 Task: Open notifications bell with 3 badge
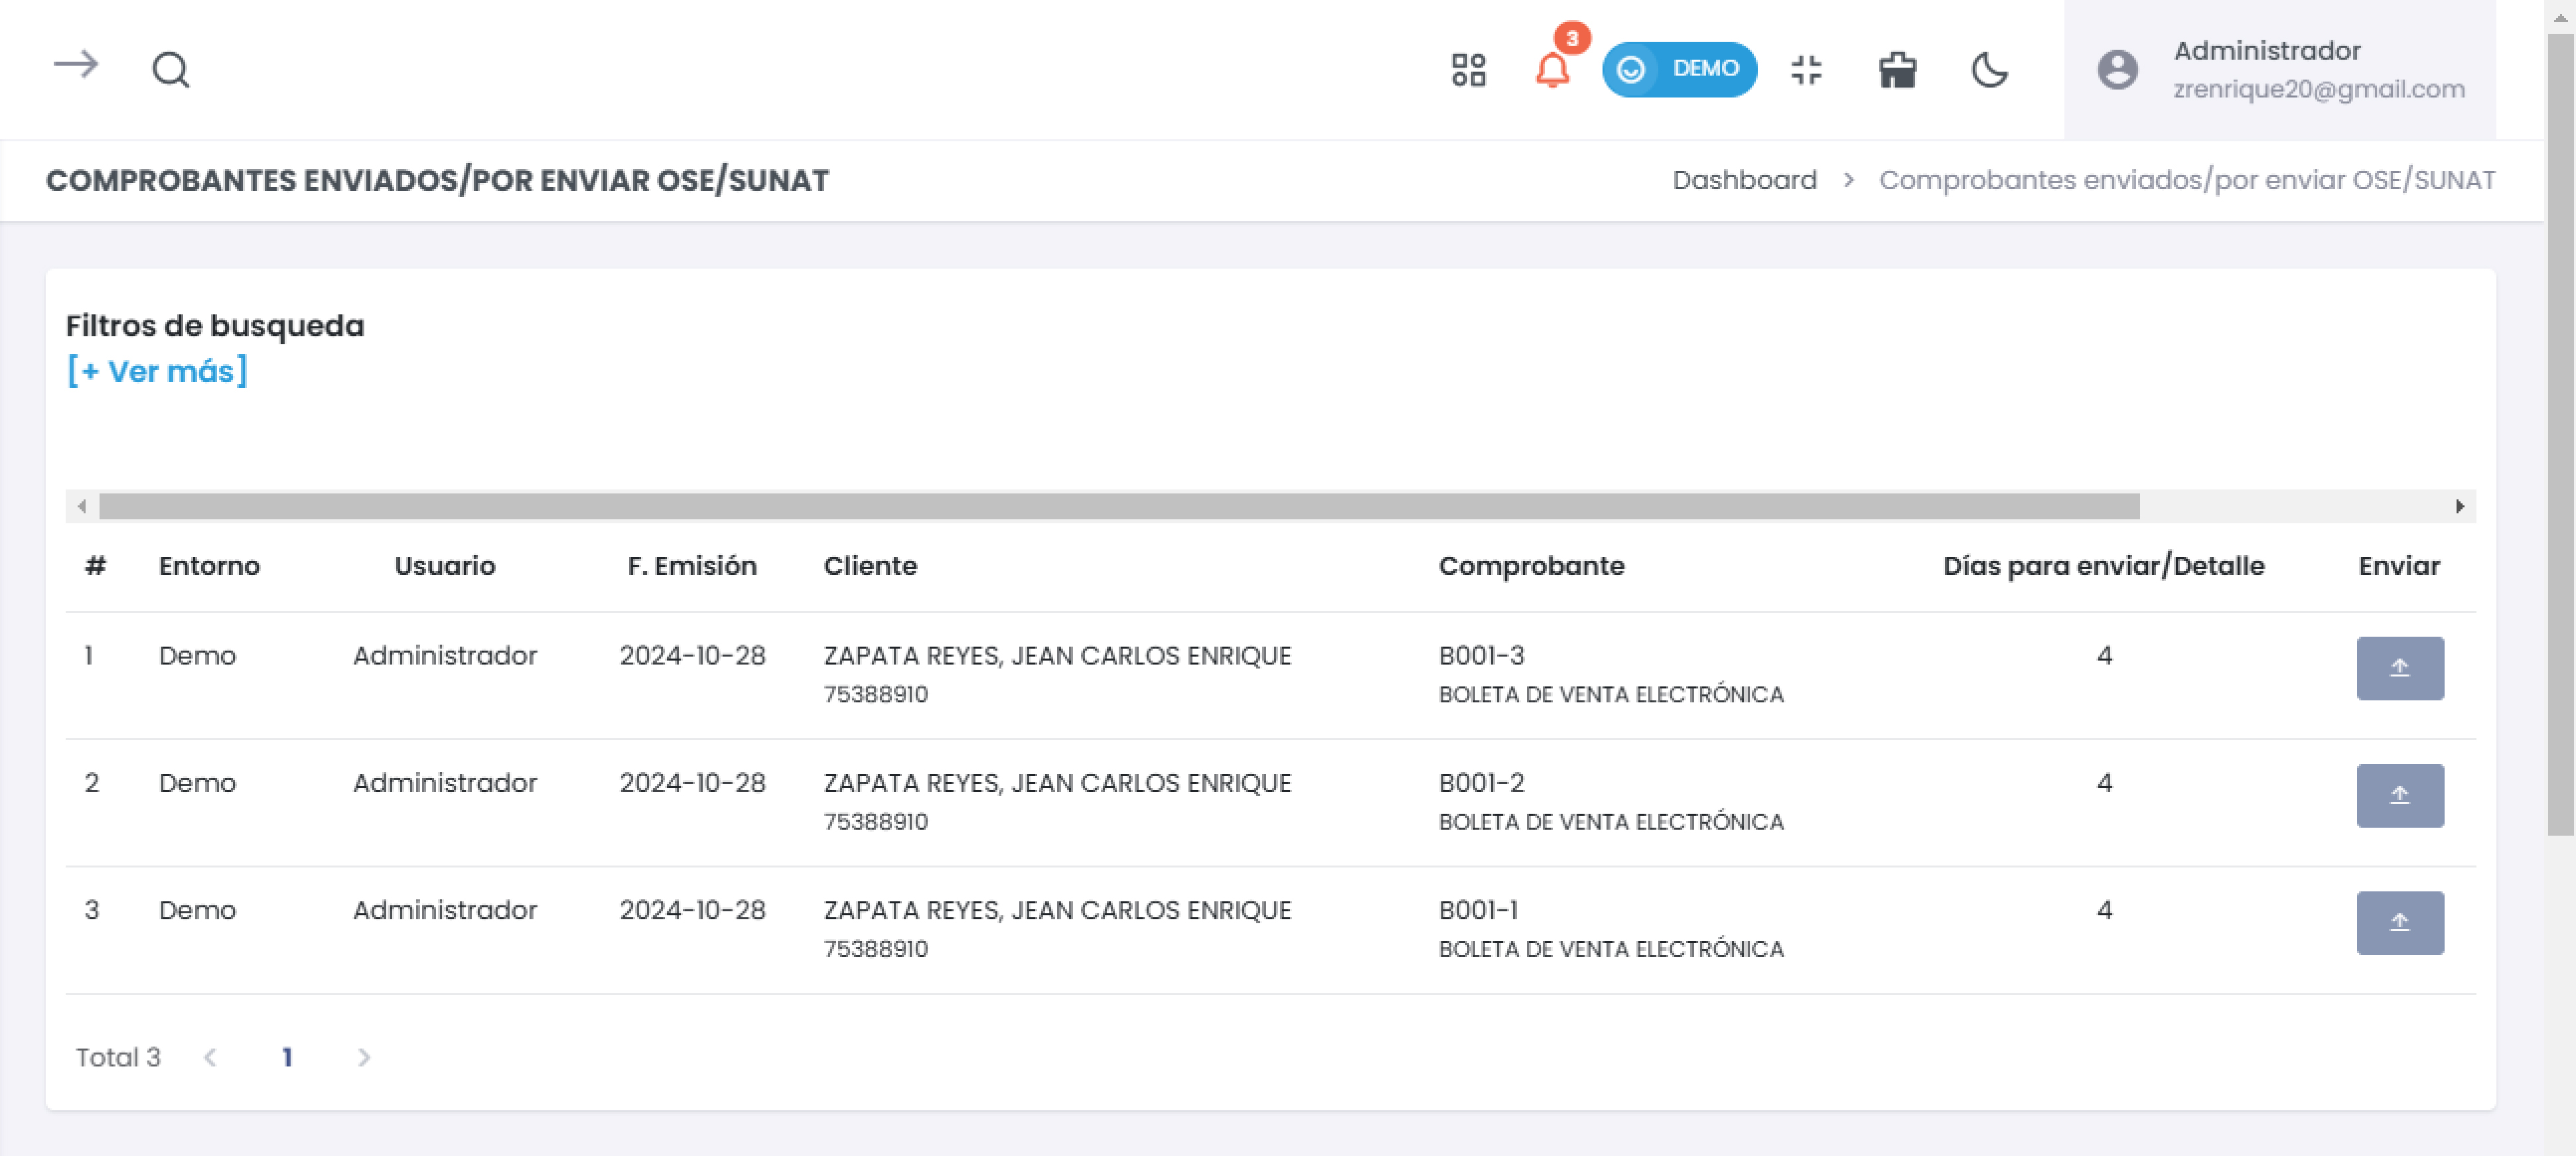pos(1552,69)
